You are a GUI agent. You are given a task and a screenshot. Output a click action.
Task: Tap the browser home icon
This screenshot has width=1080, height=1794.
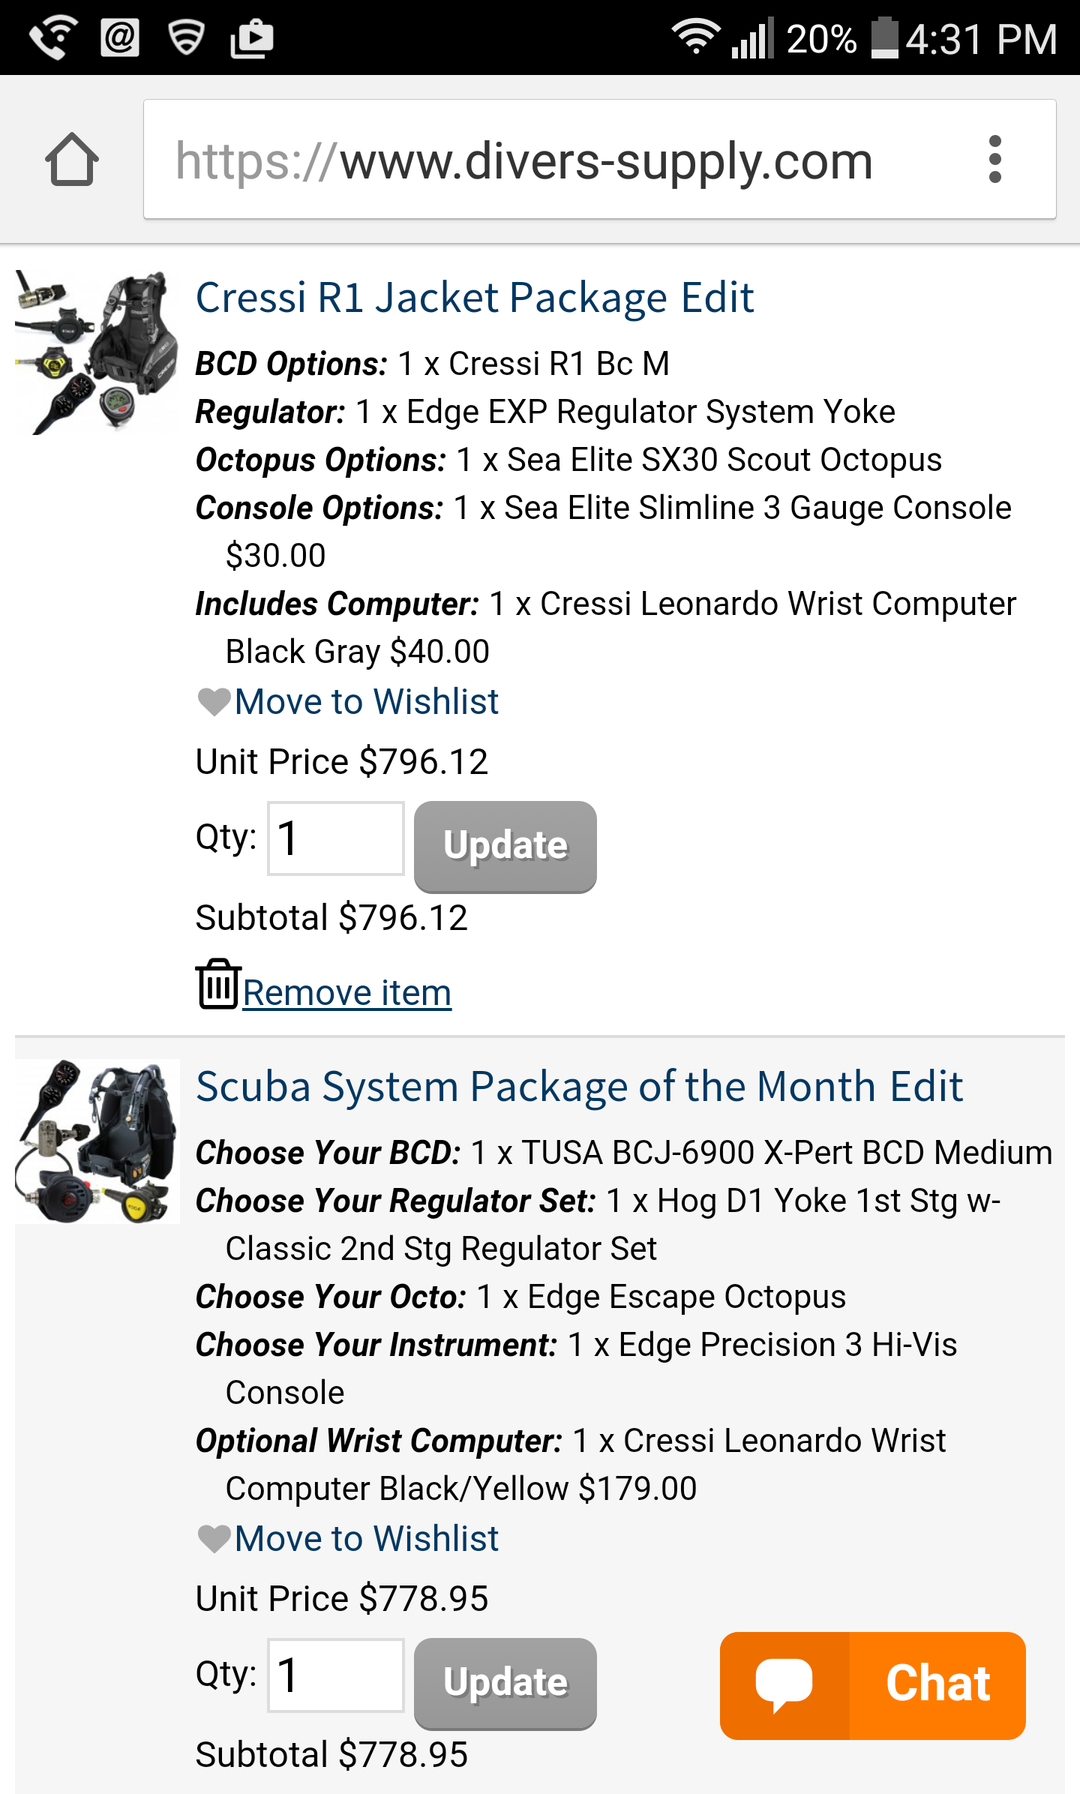72,159
